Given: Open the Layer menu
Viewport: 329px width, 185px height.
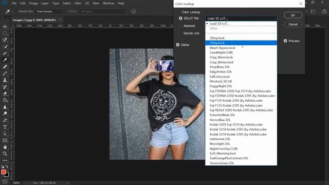Looking at the screenshot, I should tap(45, 4).
